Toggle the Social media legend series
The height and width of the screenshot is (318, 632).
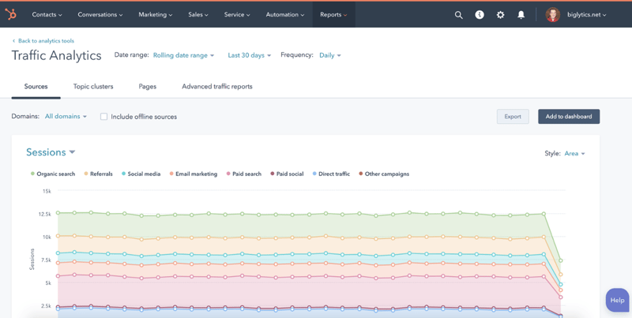[141, 174]
